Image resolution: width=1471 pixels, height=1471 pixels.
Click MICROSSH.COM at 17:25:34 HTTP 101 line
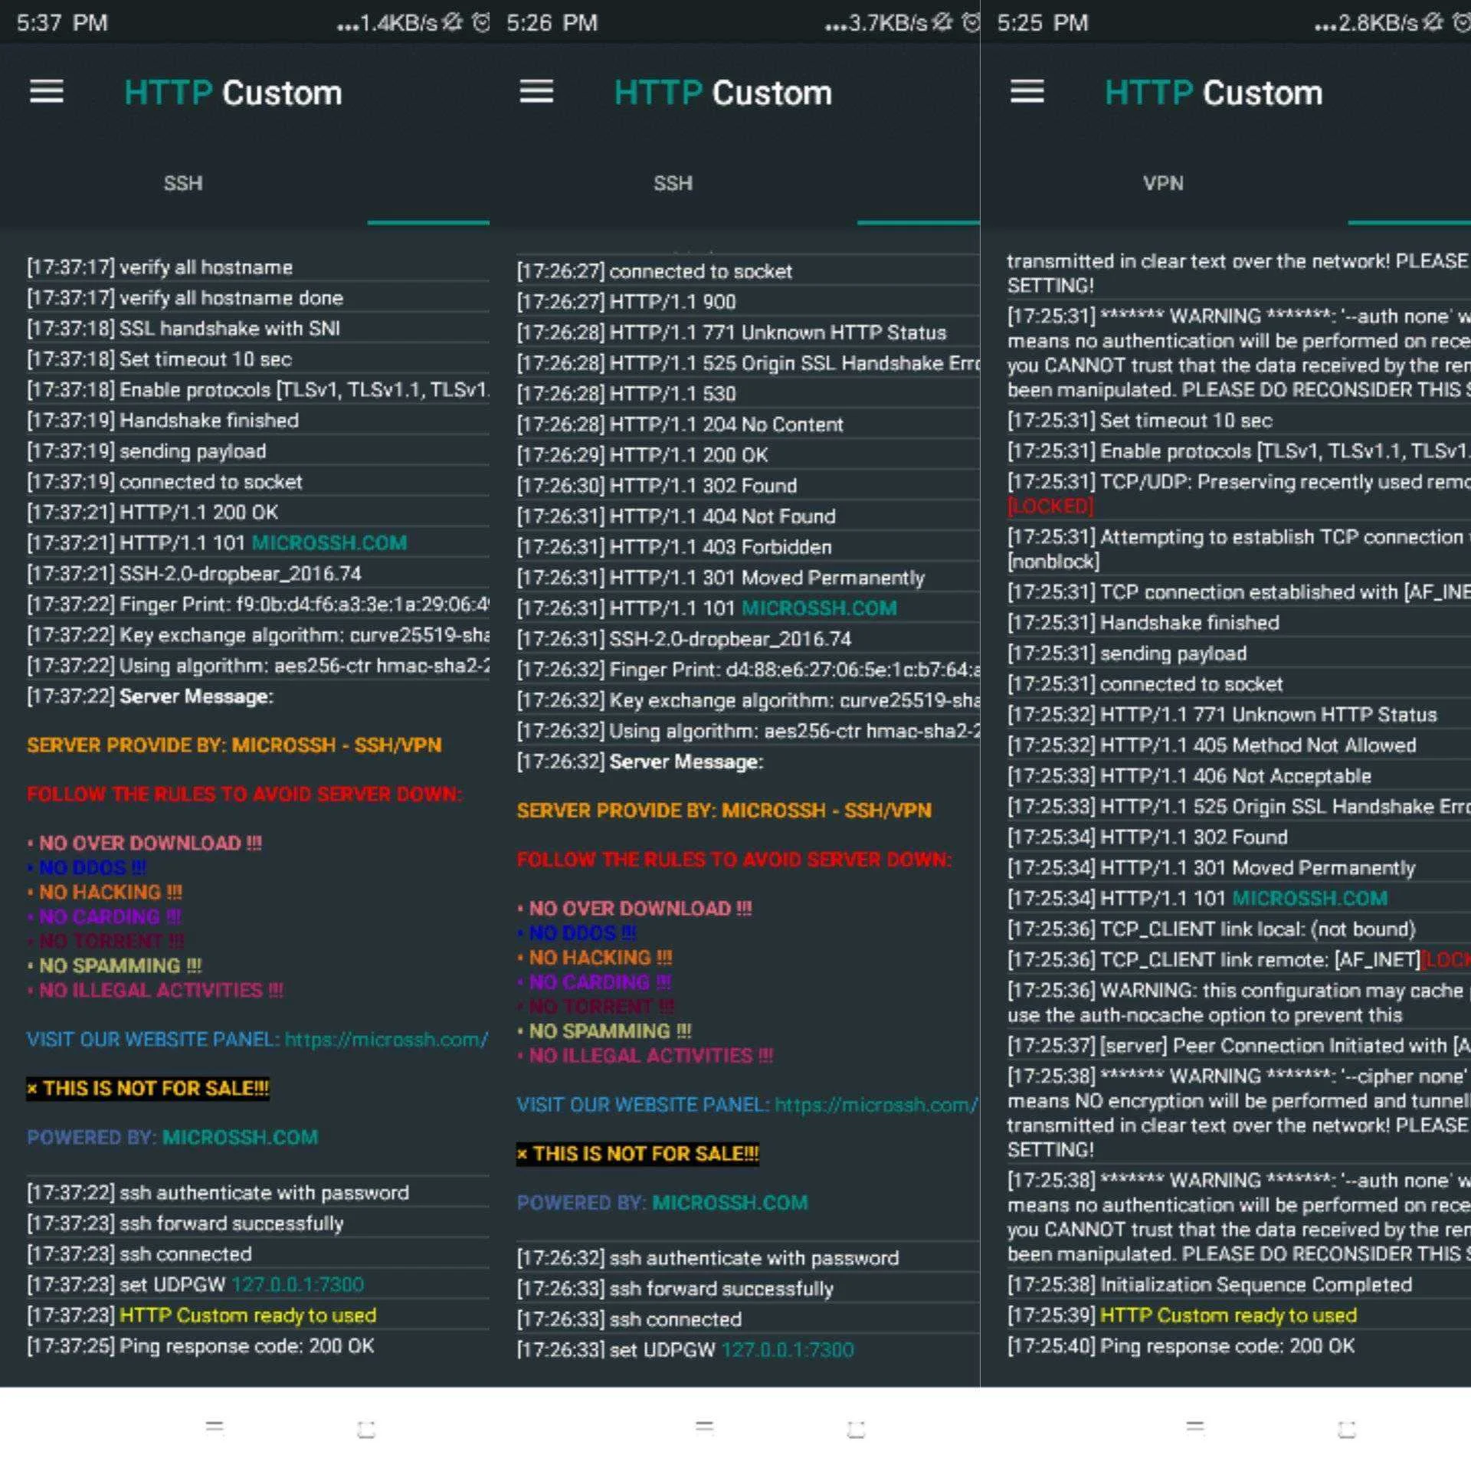coord(1309,898)
